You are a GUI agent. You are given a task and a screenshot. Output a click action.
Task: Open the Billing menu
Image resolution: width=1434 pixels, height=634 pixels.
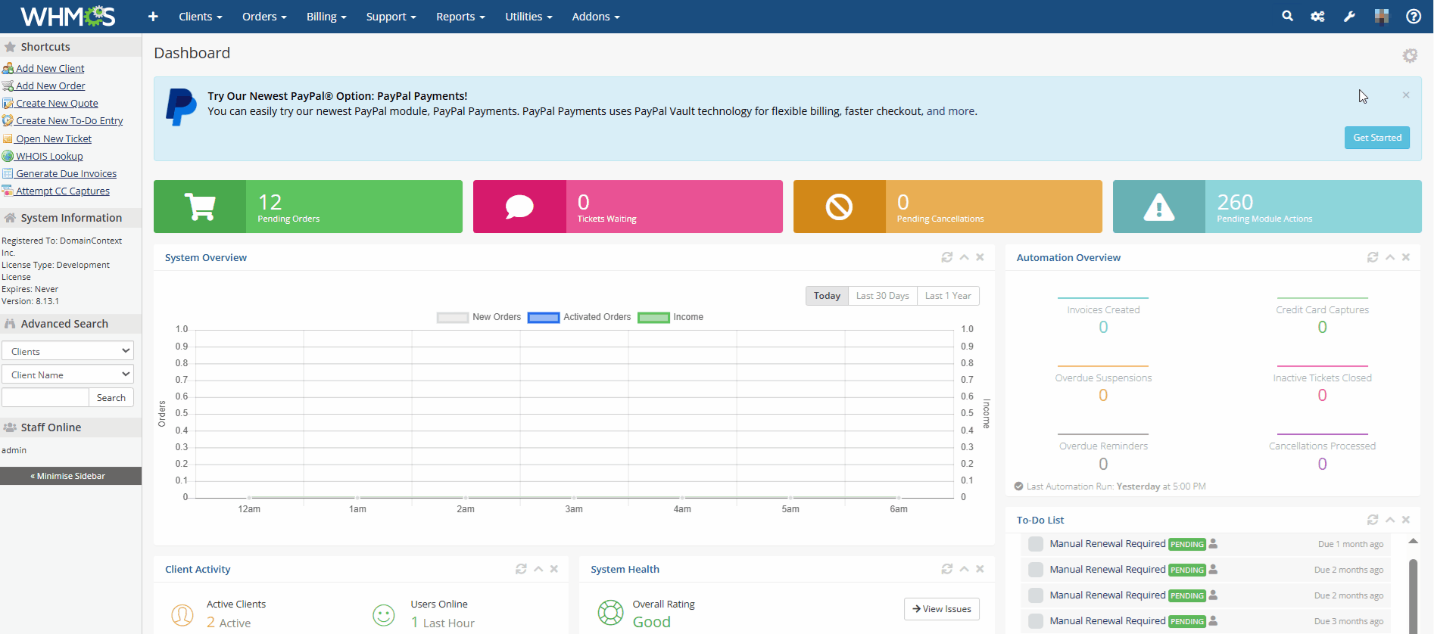pyautogui.click(x=326, y=17)
